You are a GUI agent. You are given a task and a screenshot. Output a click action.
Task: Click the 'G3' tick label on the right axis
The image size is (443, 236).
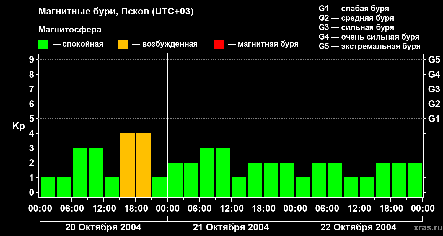click(x=434, y=89)
